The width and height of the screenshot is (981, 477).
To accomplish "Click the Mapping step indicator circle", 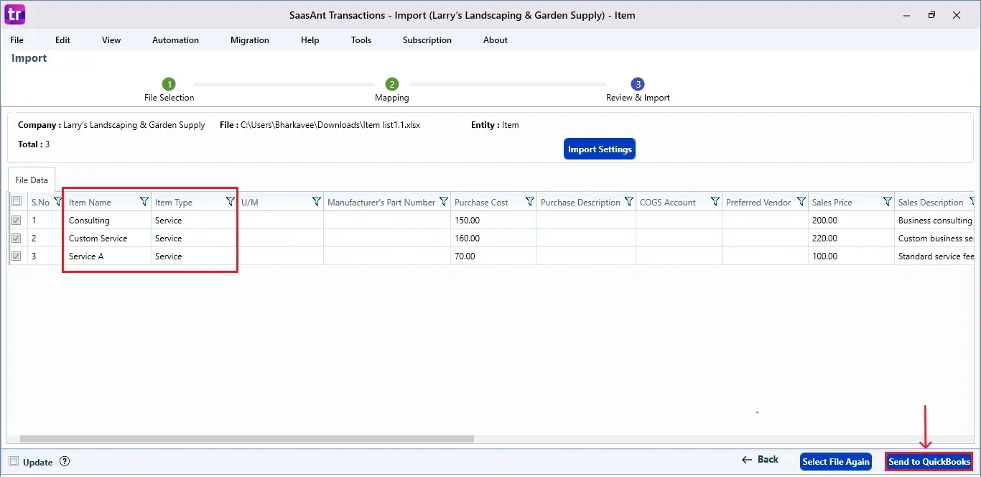I will click(x=391, y=84).
